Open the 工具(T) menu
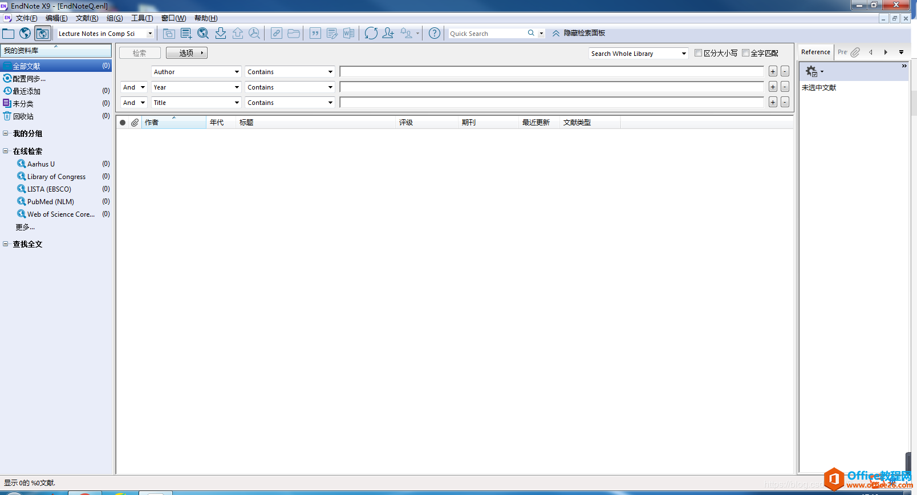Image resolution: width=917 pixels, height=495 pixels. pyautogui.click(x=142, y=18)
